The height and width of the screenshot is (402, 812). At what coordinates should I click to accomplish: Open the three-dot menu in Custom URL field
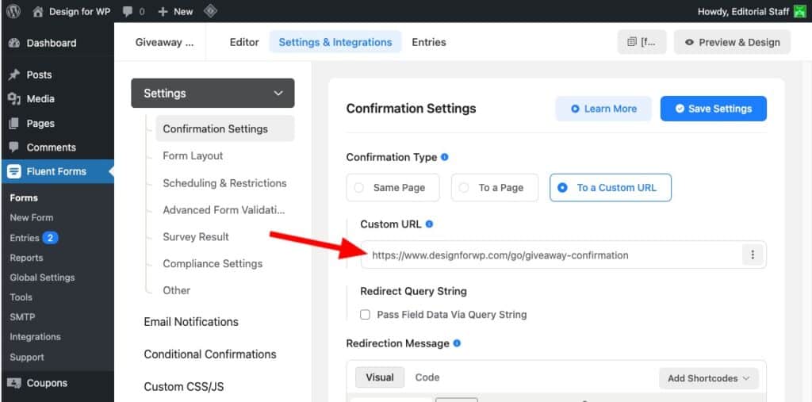coord(753,255)
